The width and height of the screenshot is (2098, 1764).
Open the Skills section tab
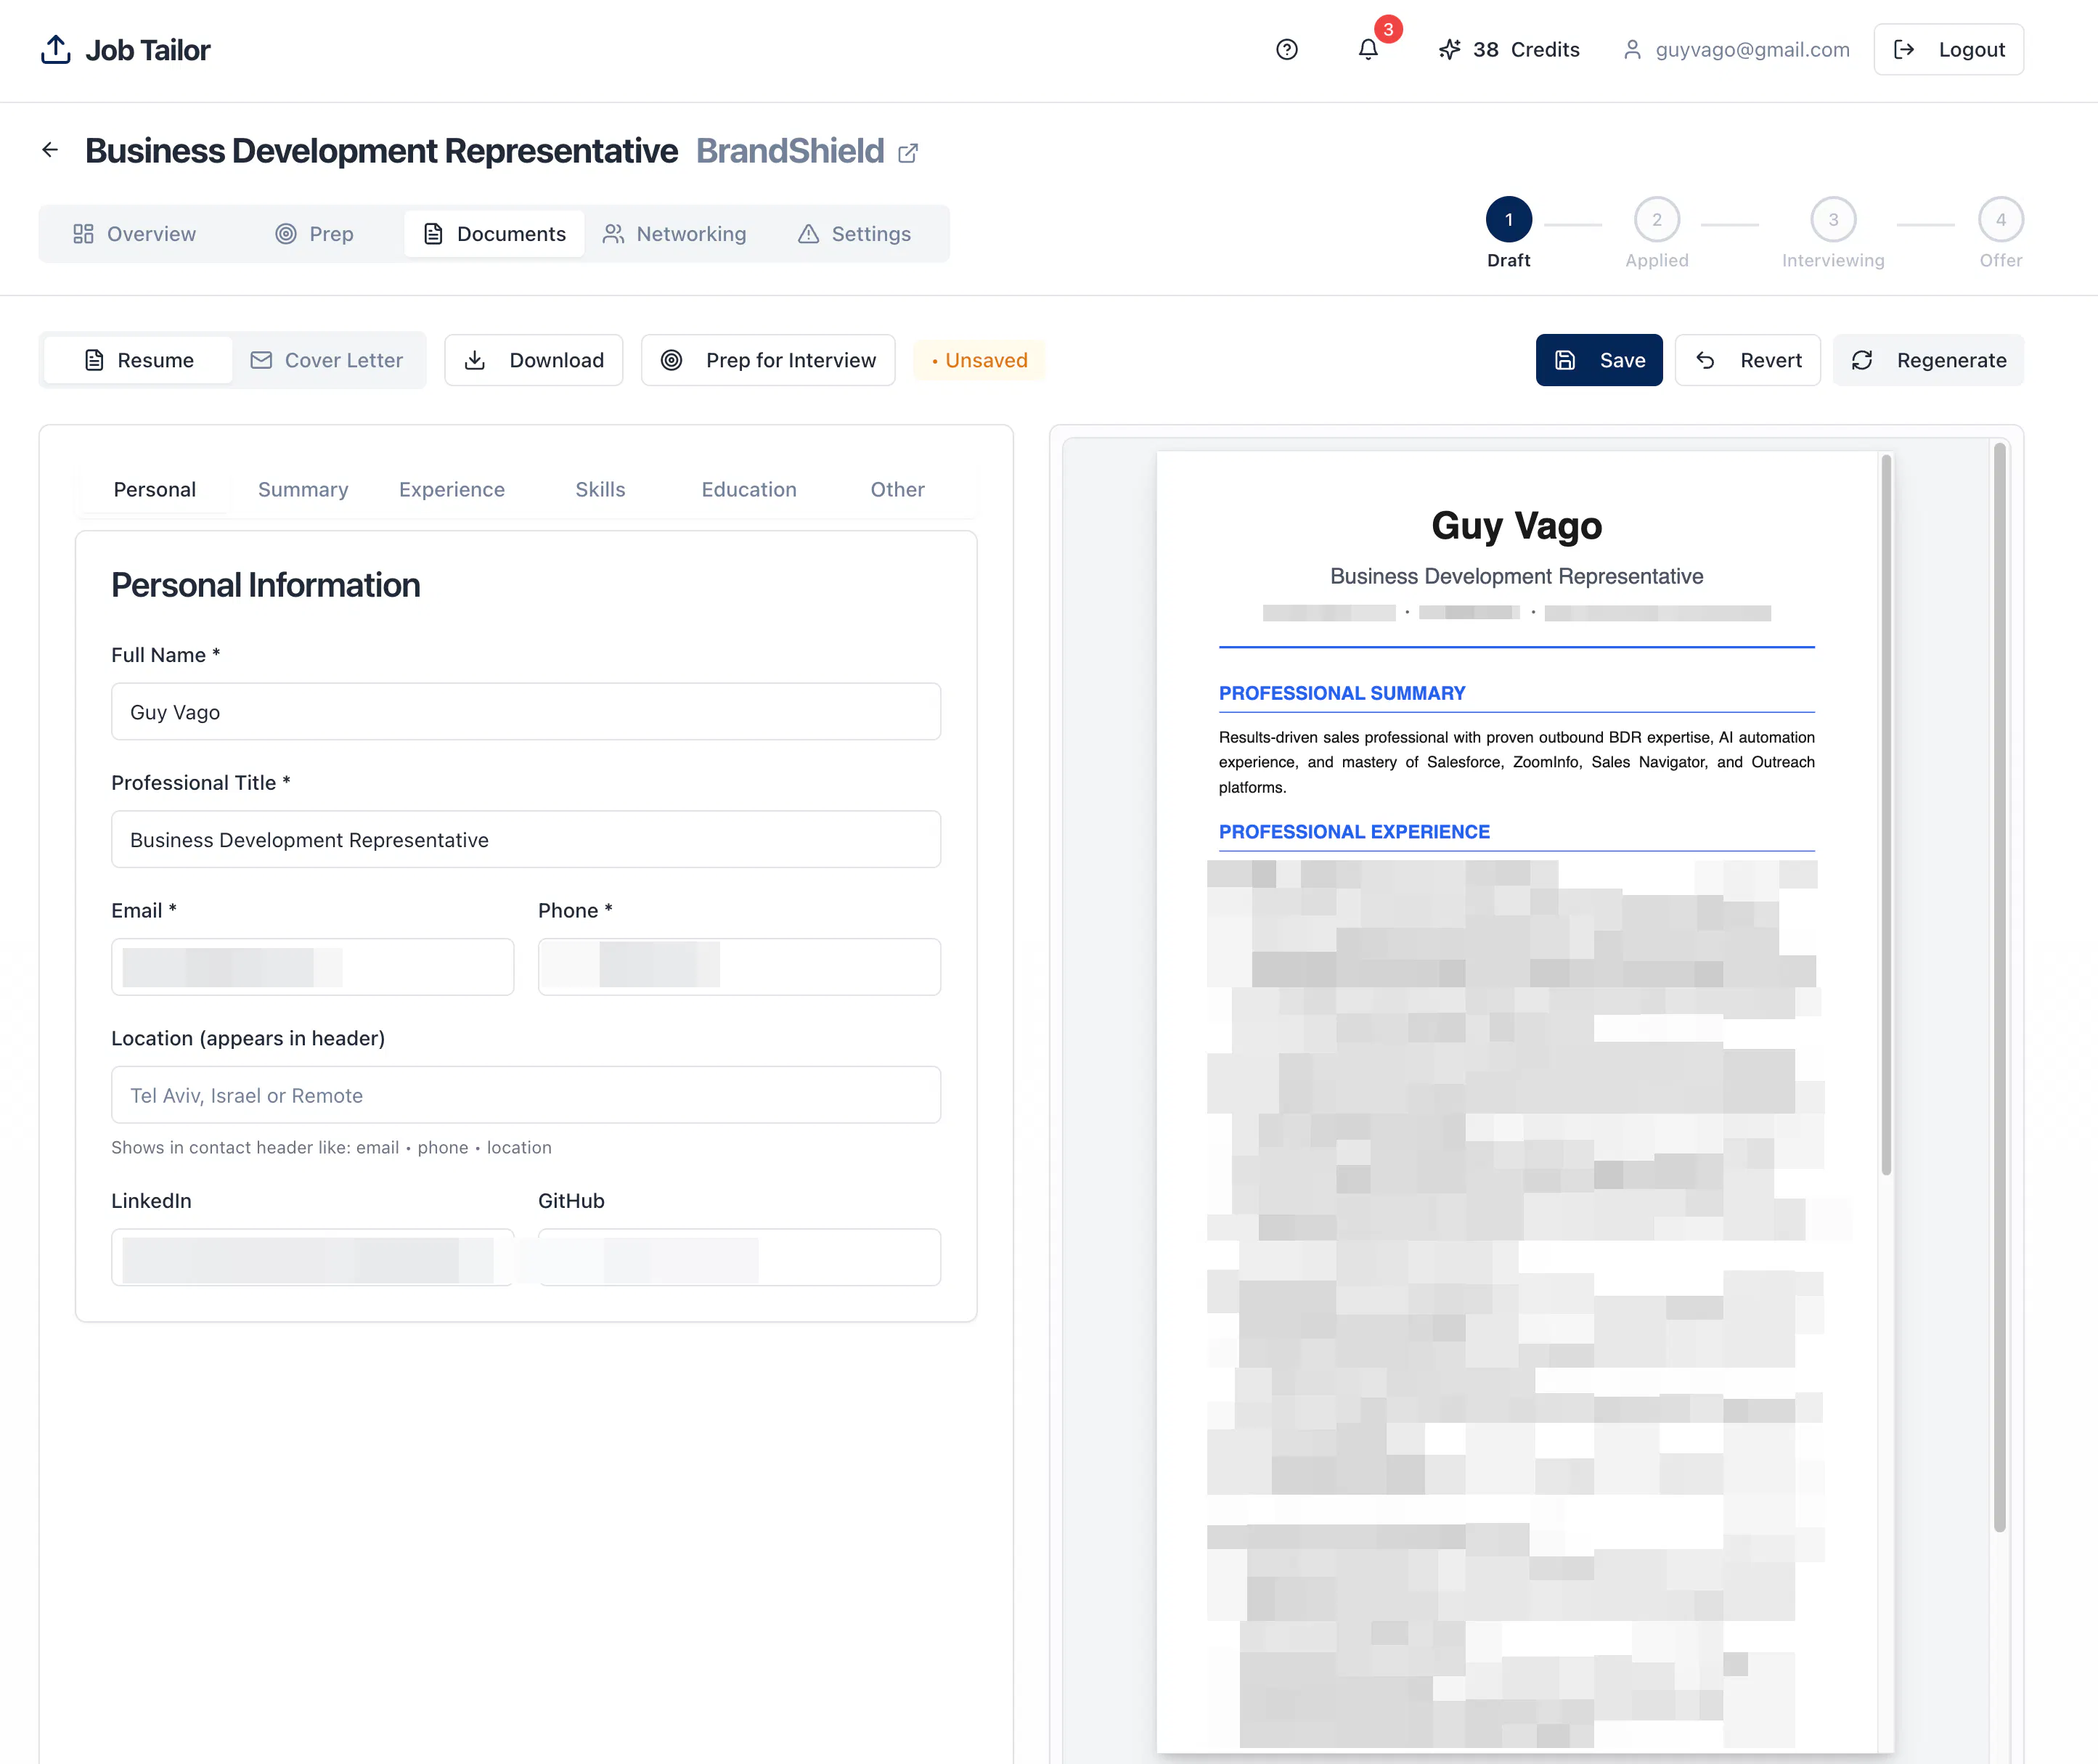click(600, 489)
